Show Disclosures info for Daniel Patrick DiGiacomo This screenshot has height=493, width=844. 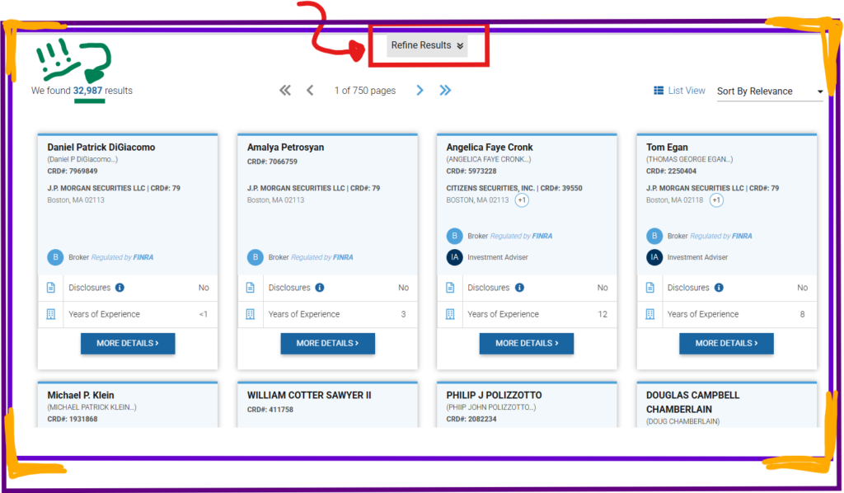(120, 288)
